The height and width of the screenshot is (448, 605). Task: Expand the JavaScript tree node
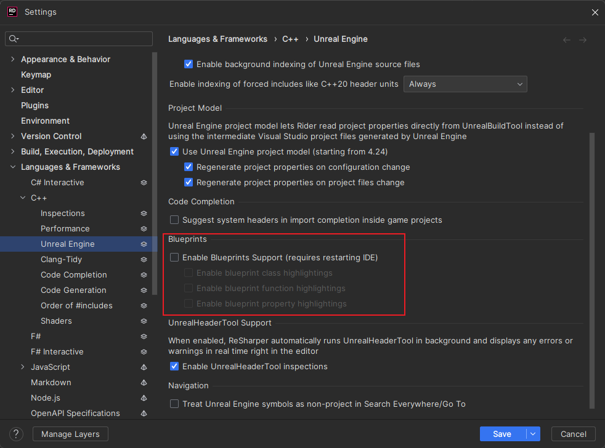[x=23, y=367]
